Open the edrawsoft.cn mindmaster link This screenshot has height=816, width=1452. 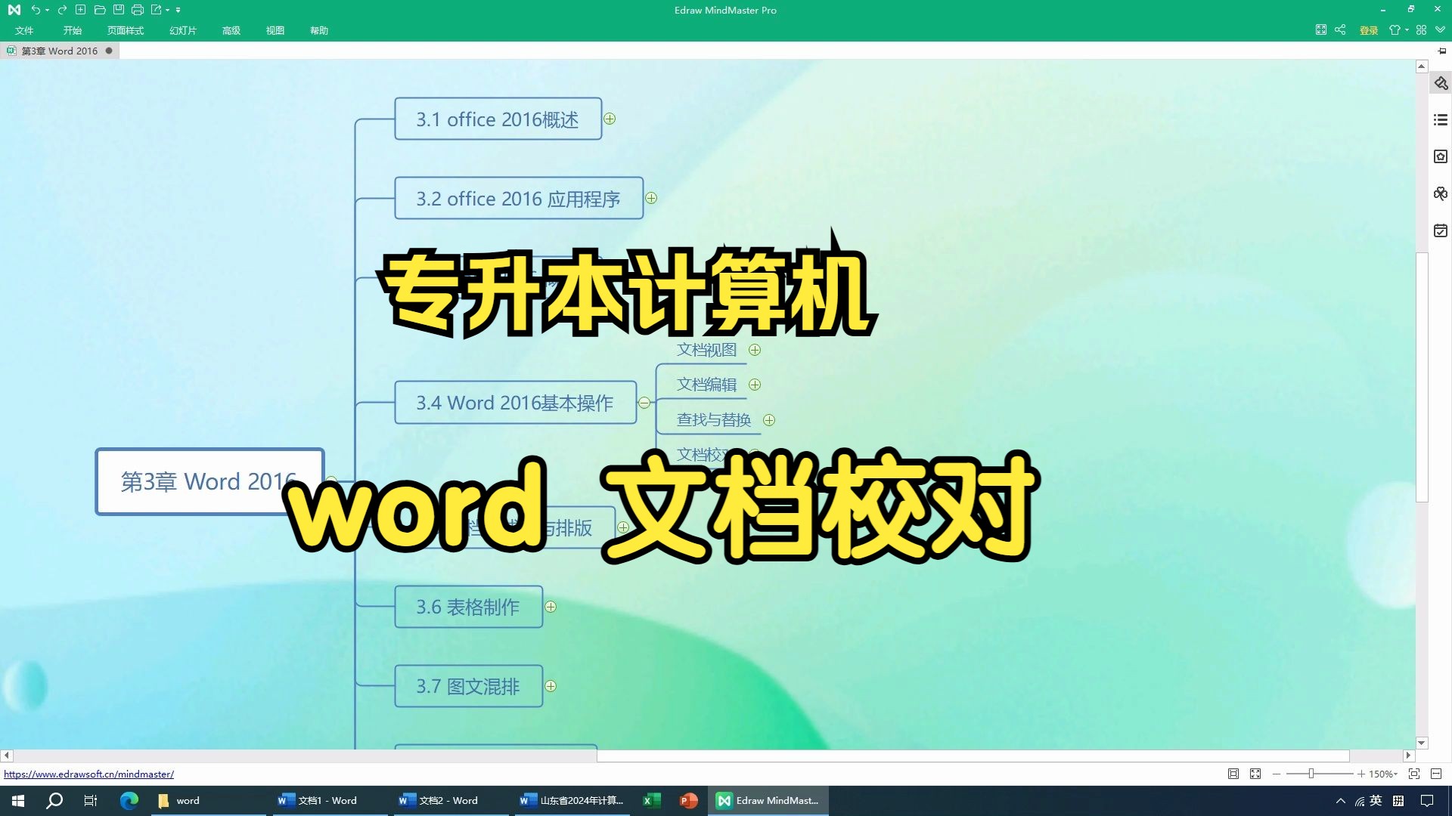(x=88, y=774)
